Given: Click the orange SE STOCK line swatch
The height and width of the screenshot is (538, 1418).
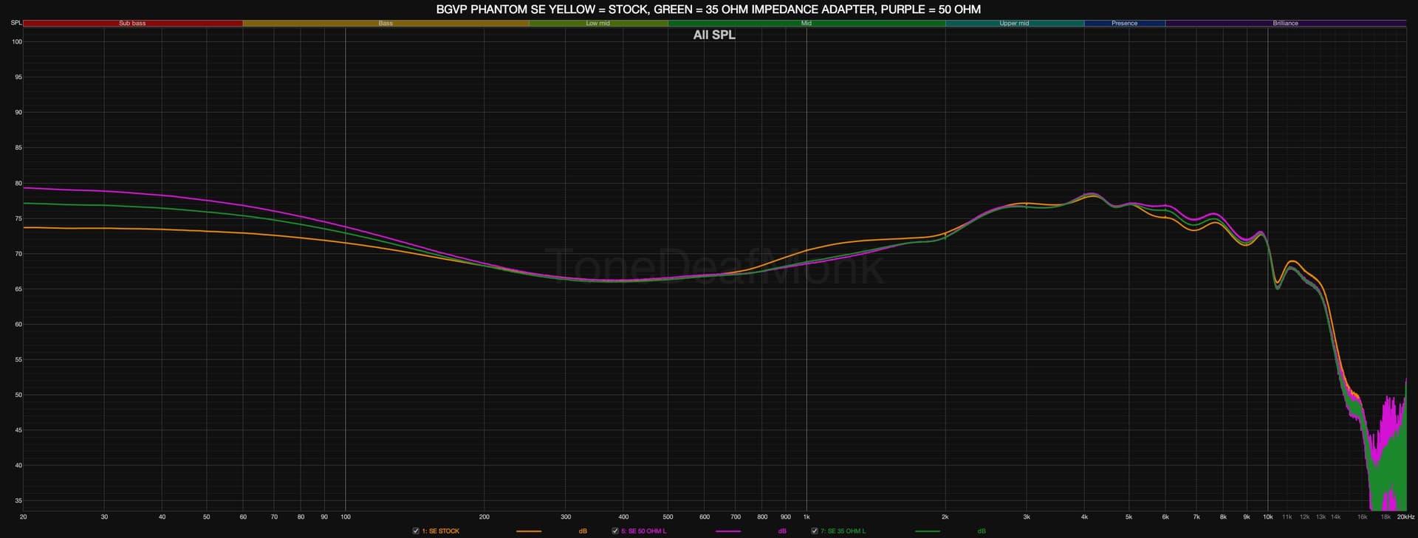Looking at the screenshot, I should 529,531.
